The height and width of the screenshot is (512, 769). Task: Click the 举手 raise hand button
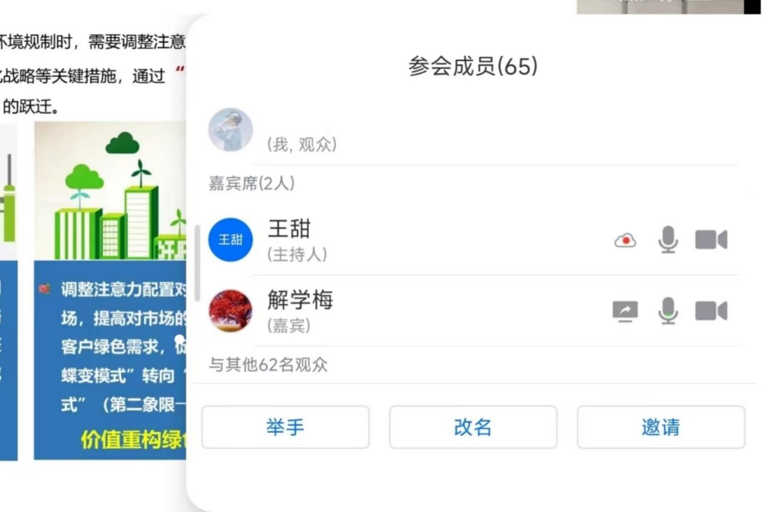[285, 427]
